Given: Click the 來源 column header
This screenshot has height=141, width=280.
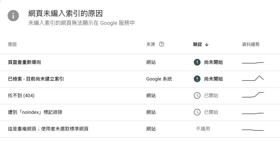Looking at the screenshot, I should point(151,45).
